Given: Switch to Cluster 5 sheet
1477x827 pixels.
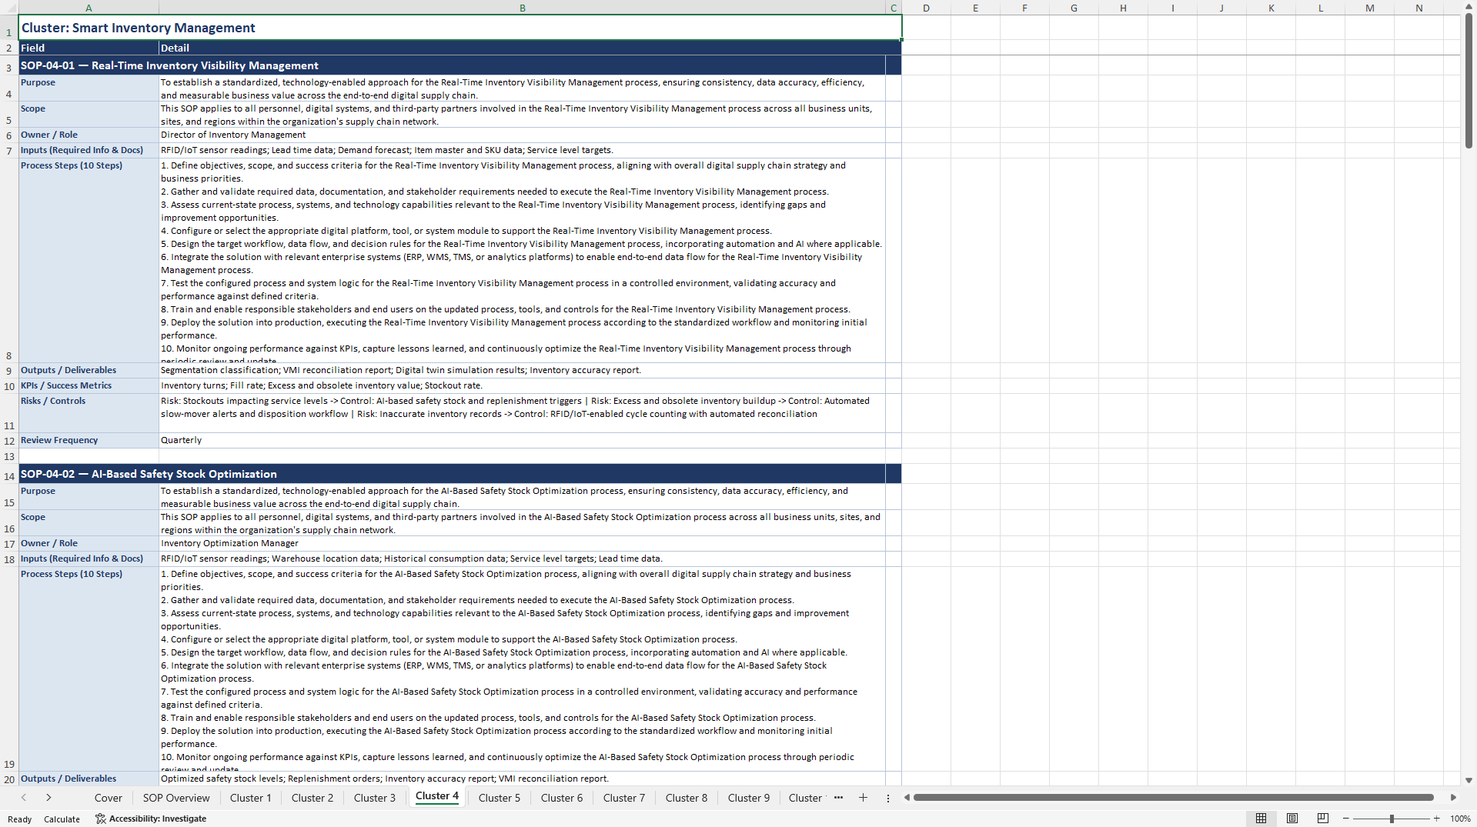Looking at the screenshot, I should pyautogui.click(x=500, y=798).
